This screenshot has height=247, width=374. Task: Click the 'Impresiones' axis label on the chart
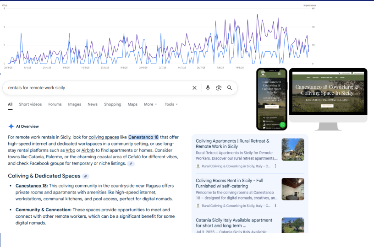point(309,5)
